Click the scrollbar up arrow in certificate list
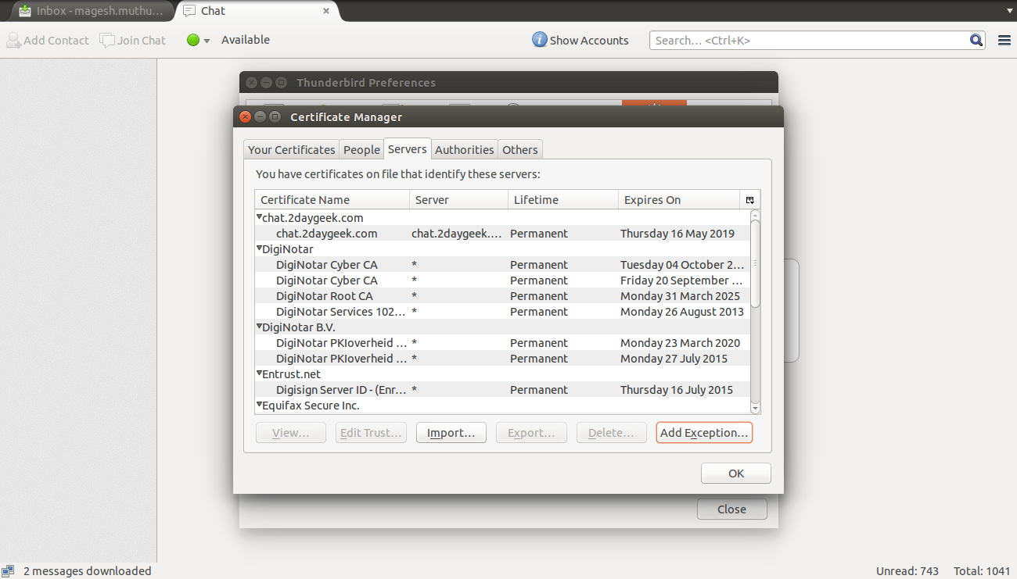The width and height of the screenshot is (1017, 579). tap(755, 215)
